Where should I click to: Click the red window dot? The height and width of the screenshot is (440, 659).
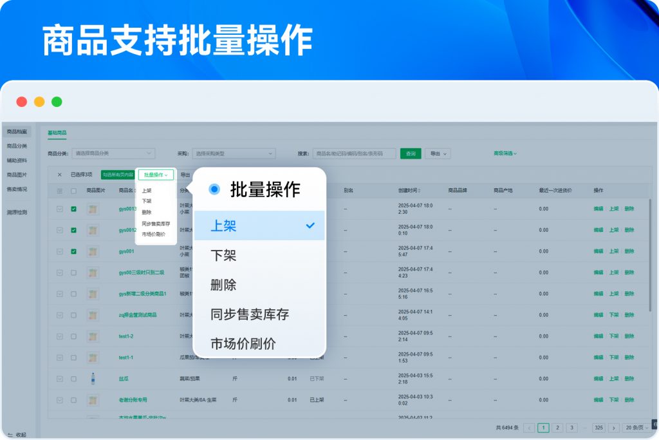point(22,102)
